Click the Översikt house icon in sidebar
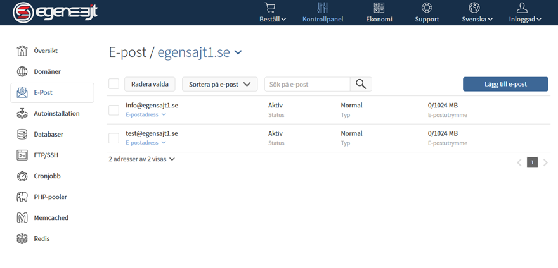 (x=22, y=51)
